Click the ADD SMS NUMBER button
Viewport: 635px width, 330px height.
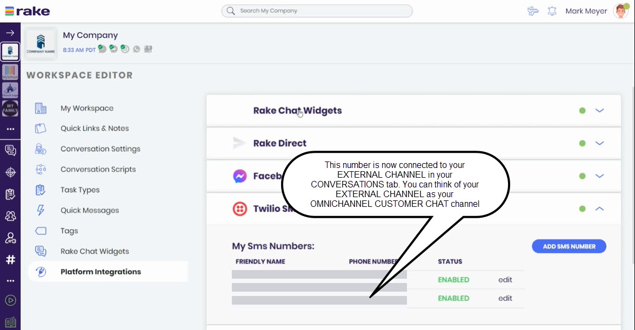tap(569, 246)
